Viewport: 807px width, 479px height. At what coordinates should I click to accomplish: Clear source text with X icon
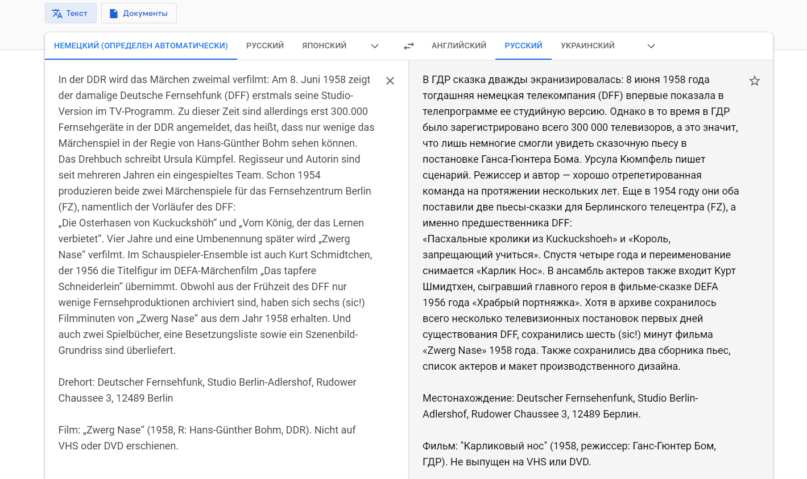point(390,81)
